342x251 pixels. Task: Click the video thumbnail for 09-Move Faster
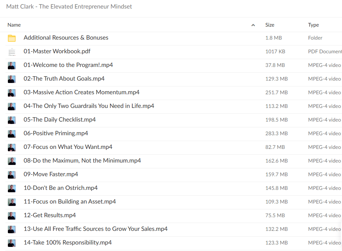pos(12,175)
